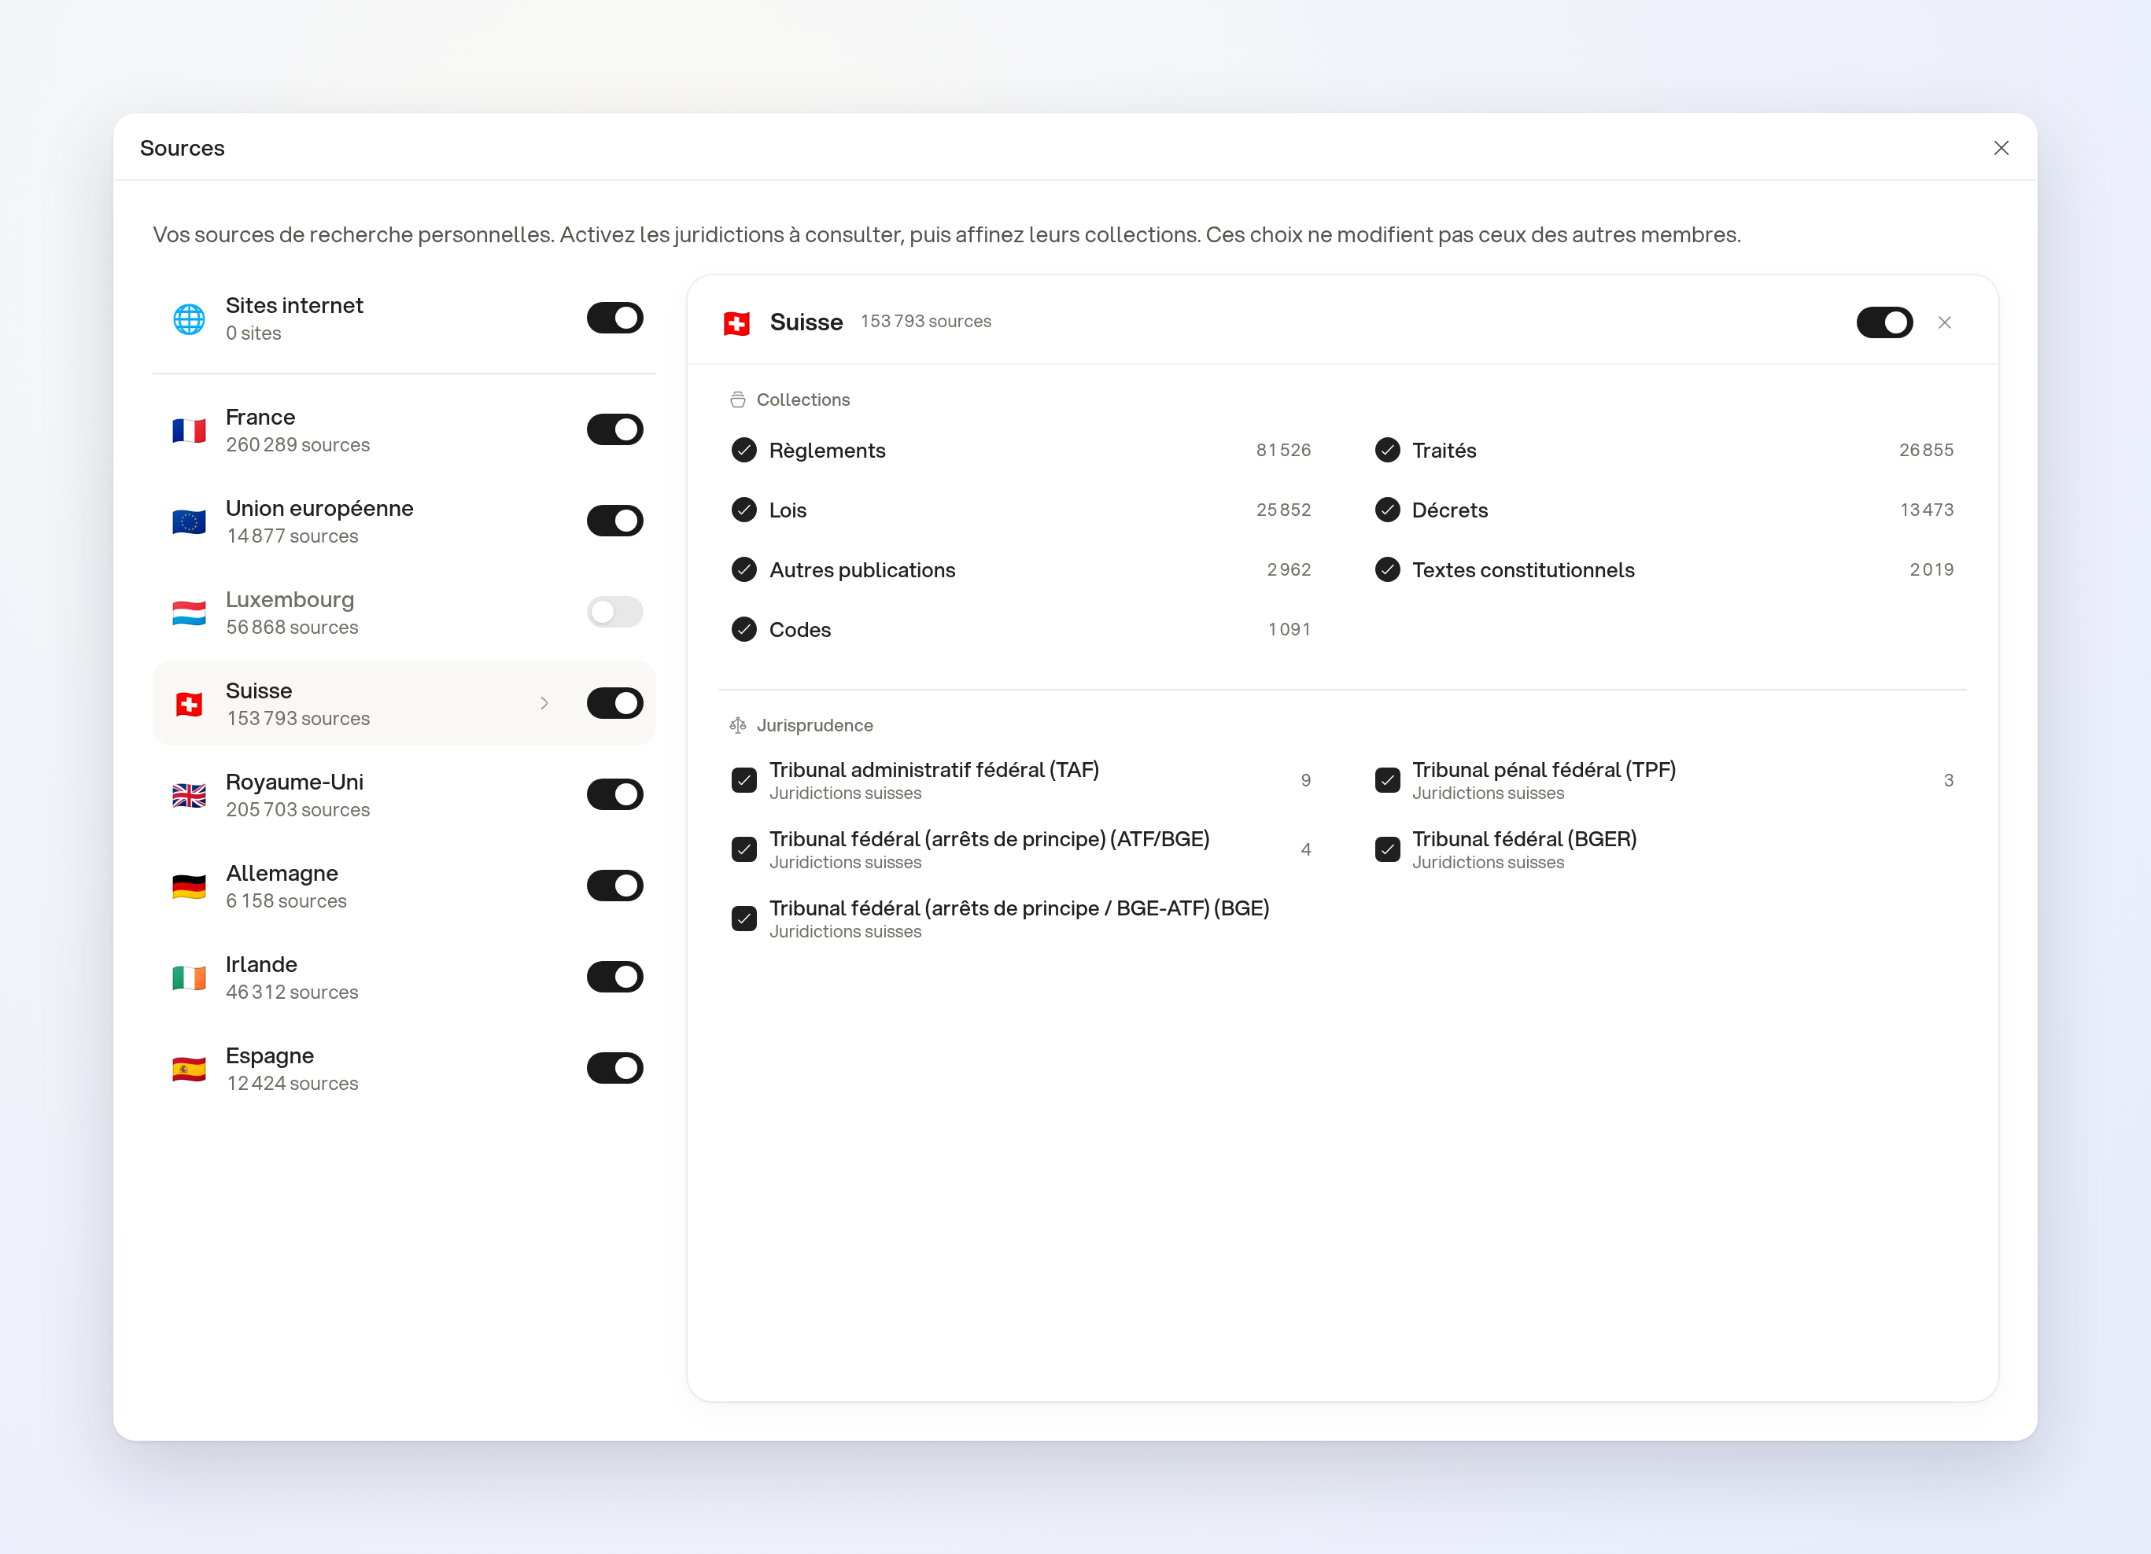This screenshot has width=2151, height=1554.
Task: Click the Germany flag icon
Action: point(189,886)
